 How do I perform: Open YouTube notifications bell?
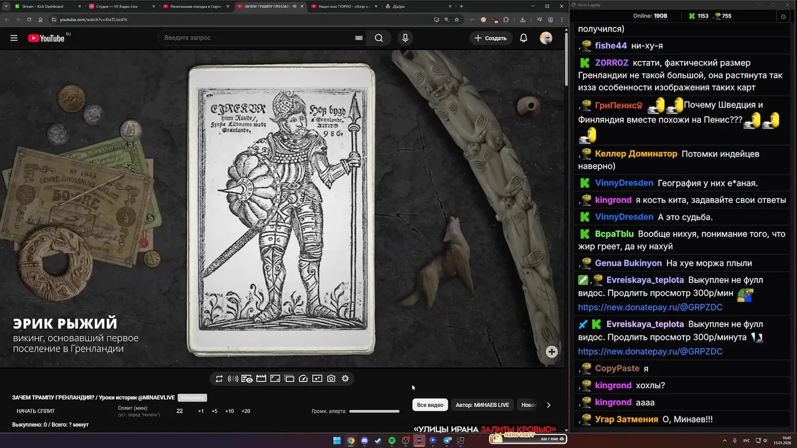click(x=524, y=38)
